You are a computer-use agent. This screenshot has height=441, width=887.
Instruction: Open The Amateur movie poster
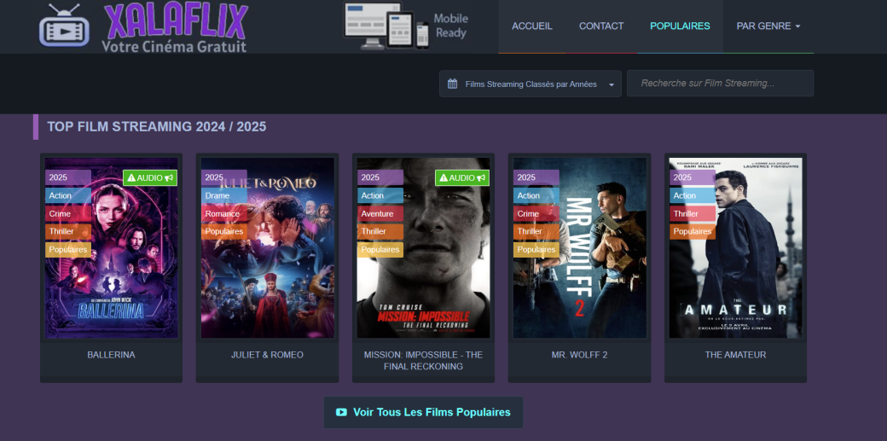736,248
